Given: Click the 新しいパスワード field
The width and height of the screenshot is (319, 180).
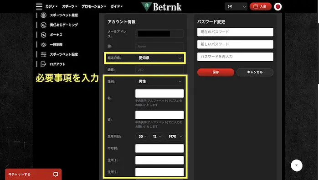Looking at the screenshot, I should coord(235,44).
